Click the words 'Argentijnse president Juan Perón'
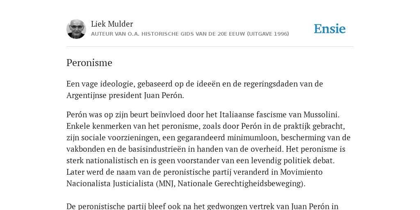Image resolution: width=420 pixels, height=210 pixels. click(125, 95)
